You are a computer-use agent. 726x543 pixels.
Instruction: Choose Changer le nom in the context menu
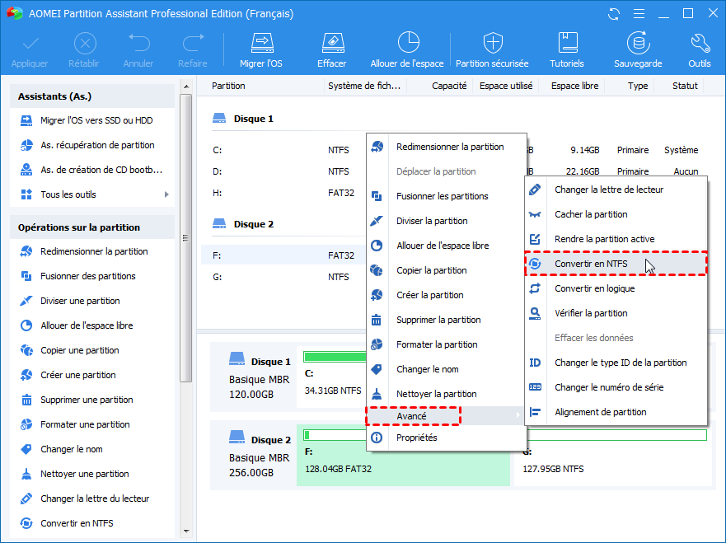[x=447, y=369]
